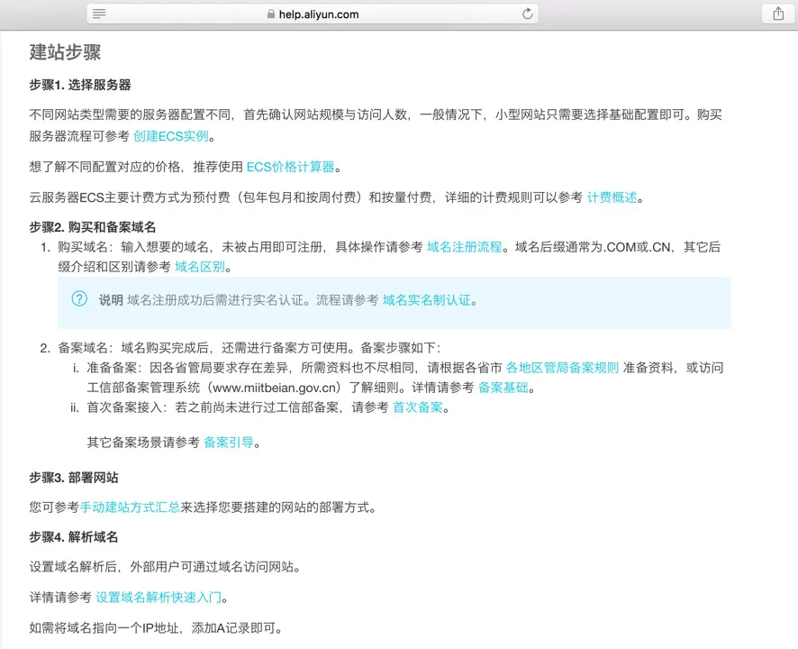Screen dimensions: 798x649
Task: Click the sentence 如需将域名指向一个IP地址
Action: tap(104, 628)
